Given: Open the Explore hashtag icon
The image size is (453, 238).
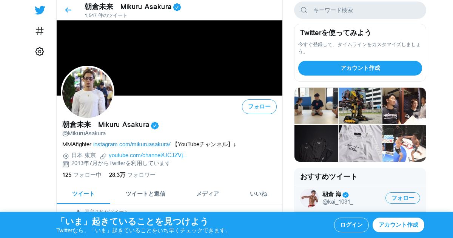Looking at the screenshot, I should pos(40,31).
